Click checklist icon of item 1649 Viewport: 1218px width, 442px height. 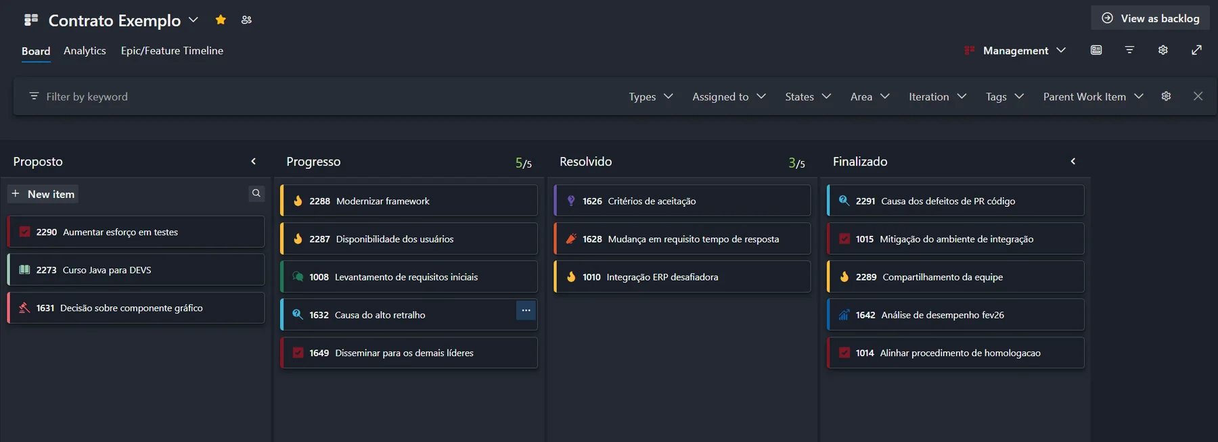point(298,353)
